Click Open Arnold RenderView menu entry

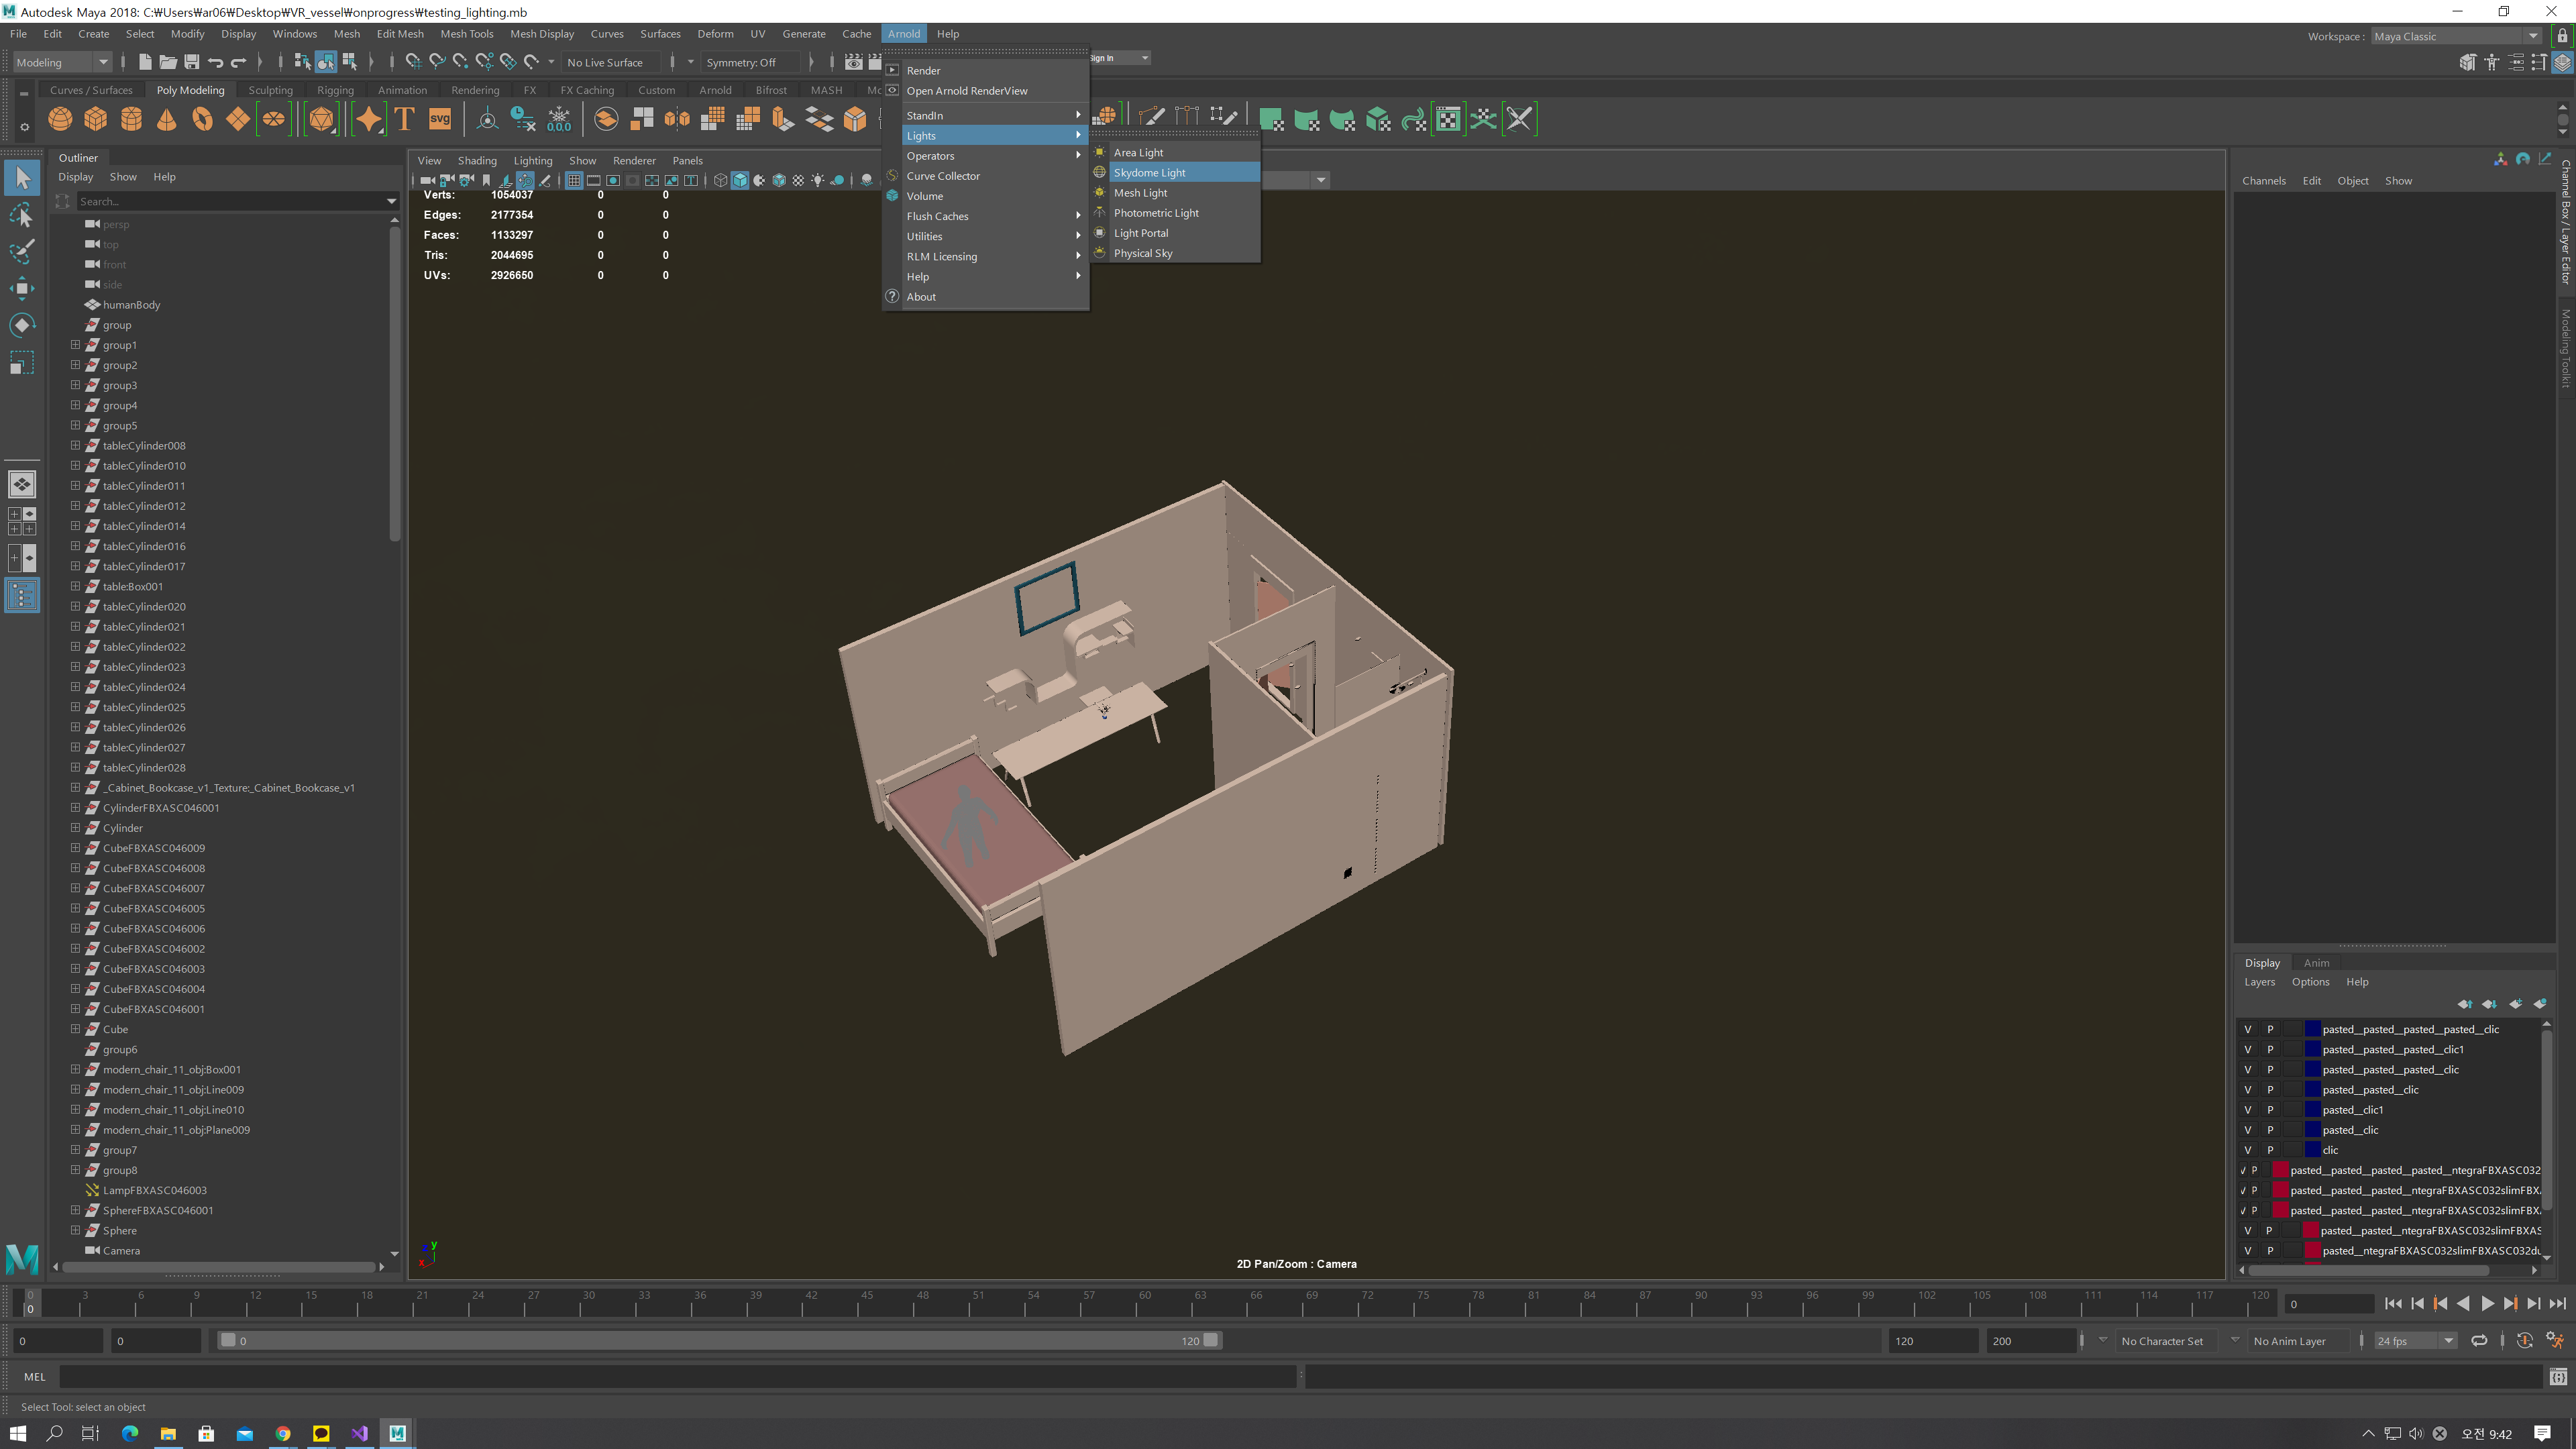[x=967, y=90]
